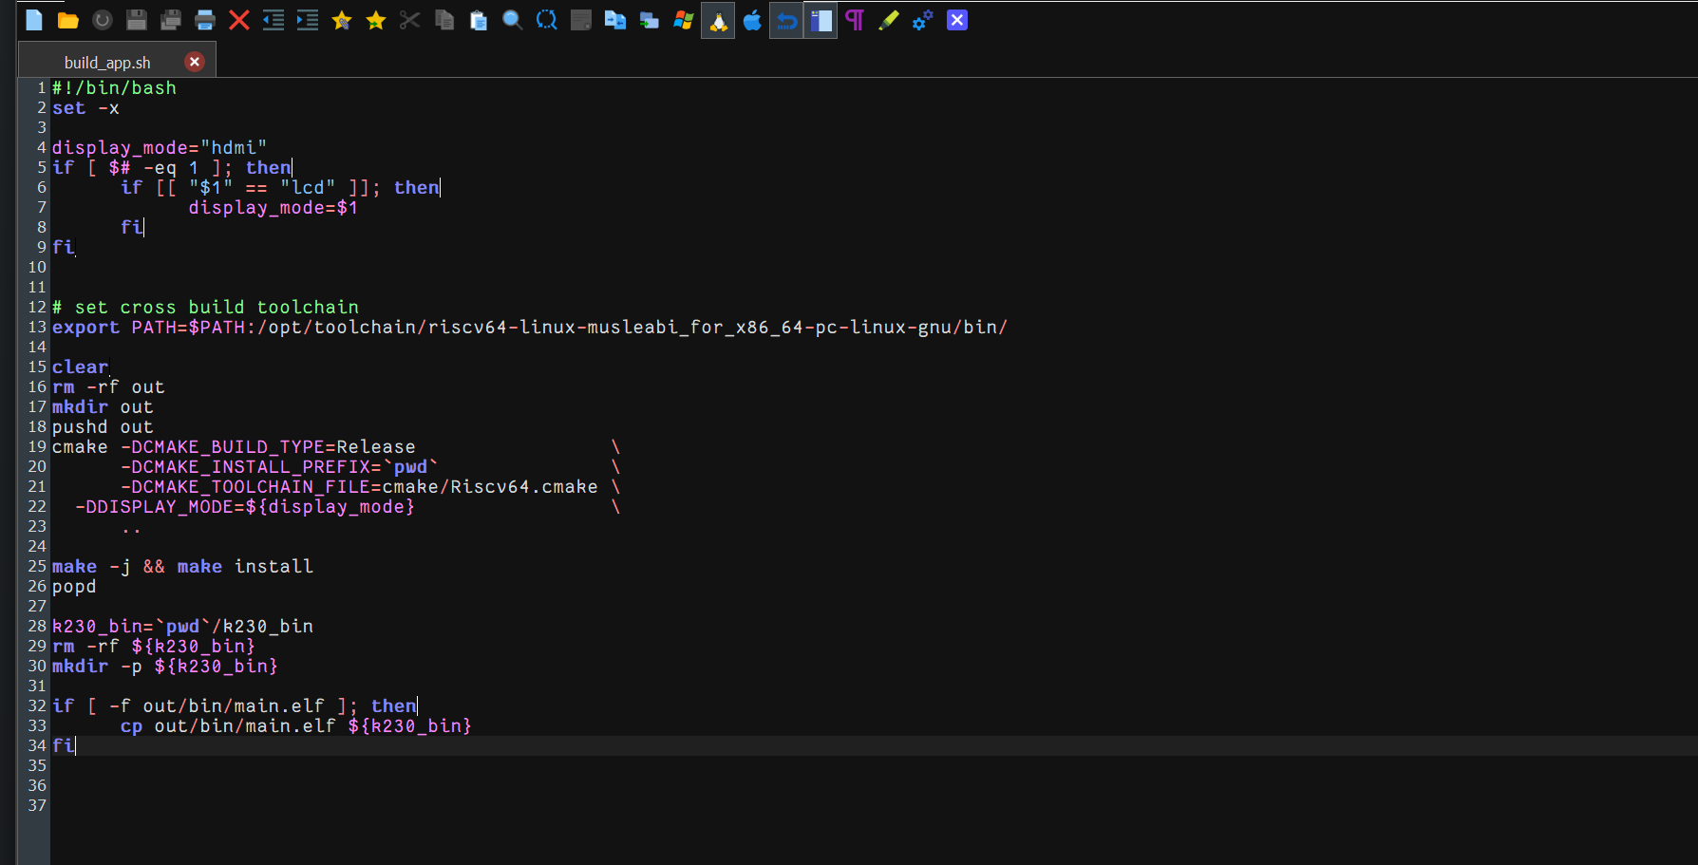Click the star with paperclip bookmark icon
1698x865 pixels.
click(x=342, y=20)
